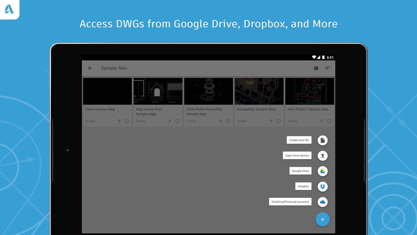Tap the back arrow next to Sample files
This screenshot has width=417, height=235.
point(90,68)
